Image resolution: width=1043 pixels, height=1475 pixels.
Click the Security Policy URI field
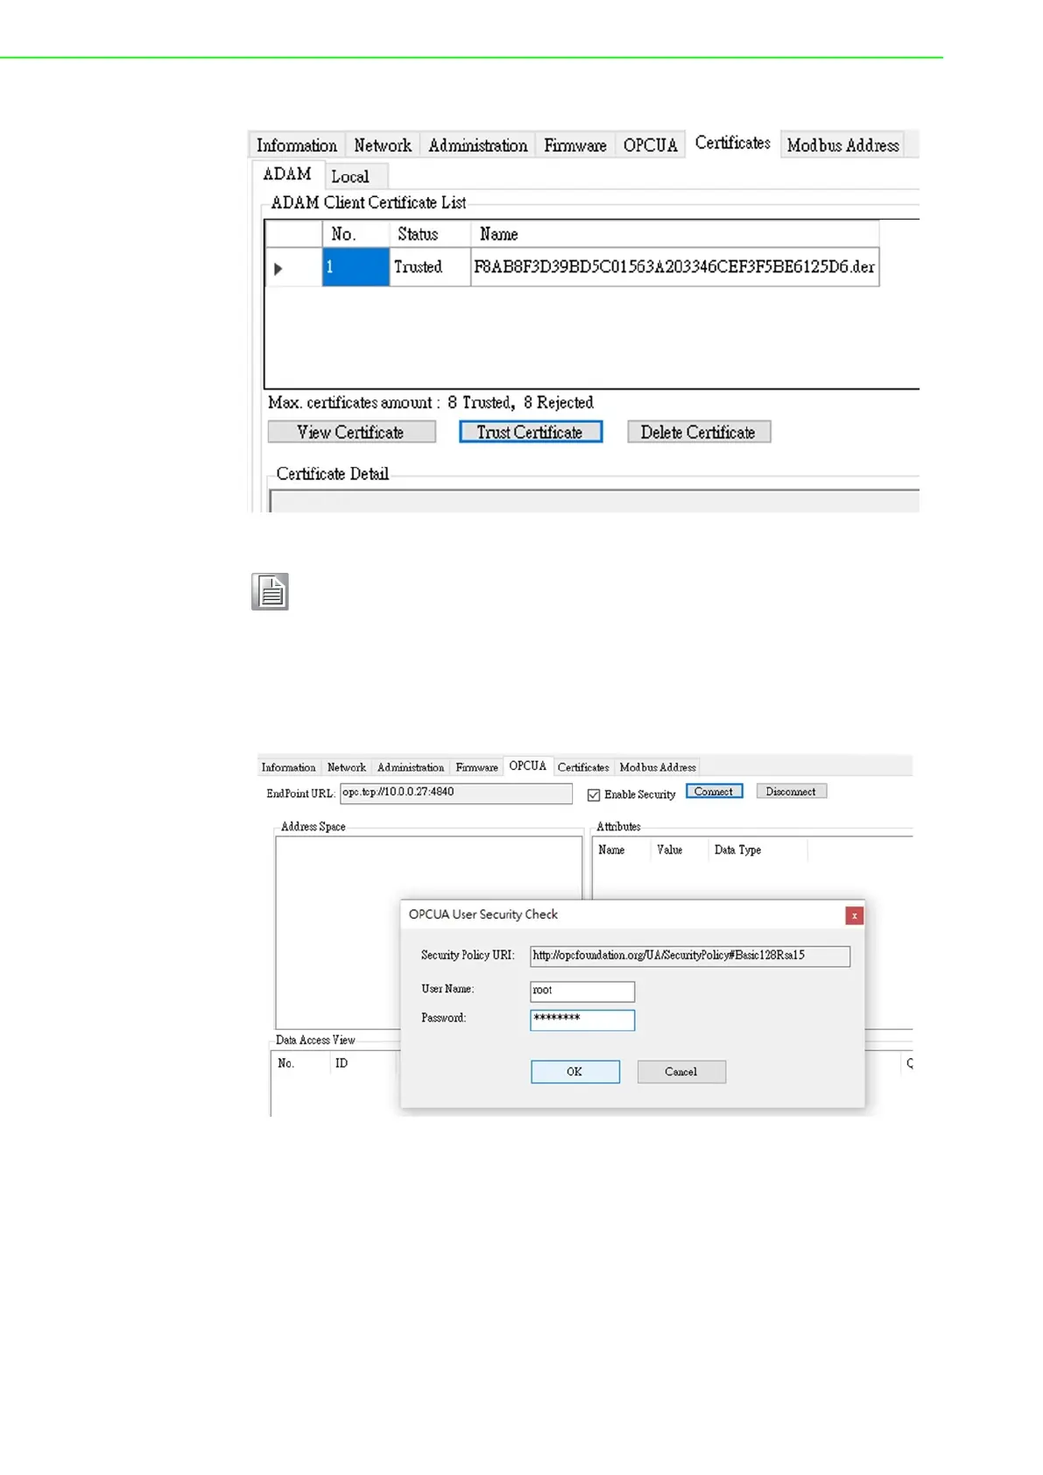pos(689,956)
